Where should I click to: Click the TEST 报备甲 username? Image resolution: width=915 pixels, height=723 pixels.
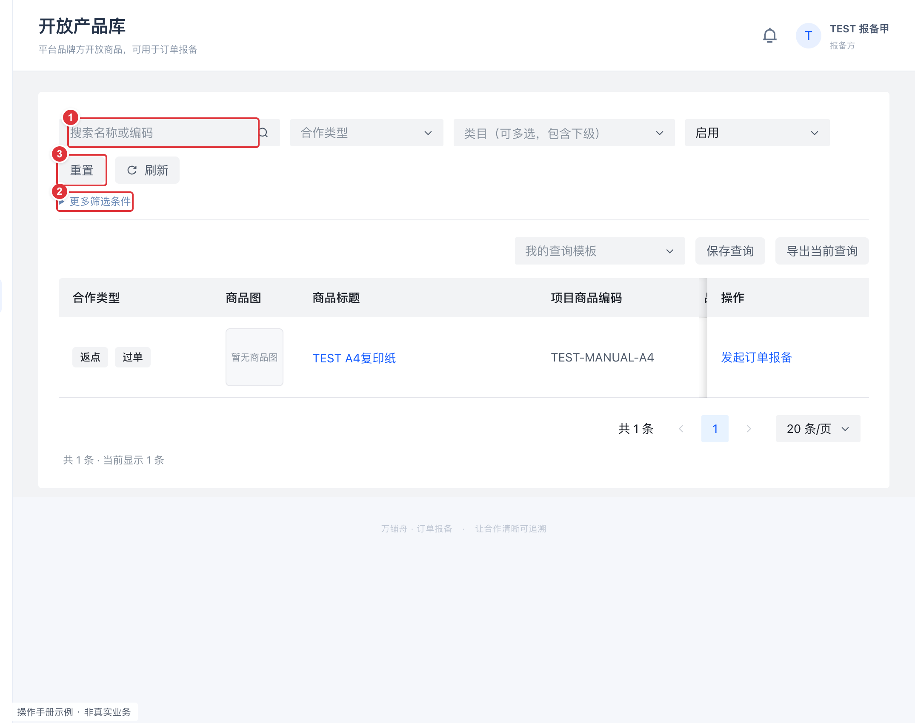[859, 28]
